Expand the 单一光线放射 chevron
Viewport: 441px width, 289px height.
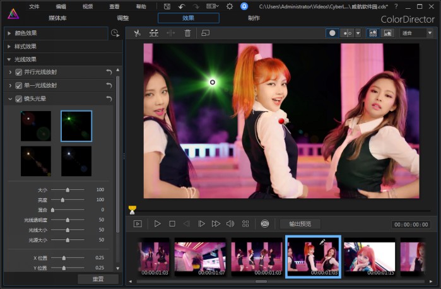10,86
